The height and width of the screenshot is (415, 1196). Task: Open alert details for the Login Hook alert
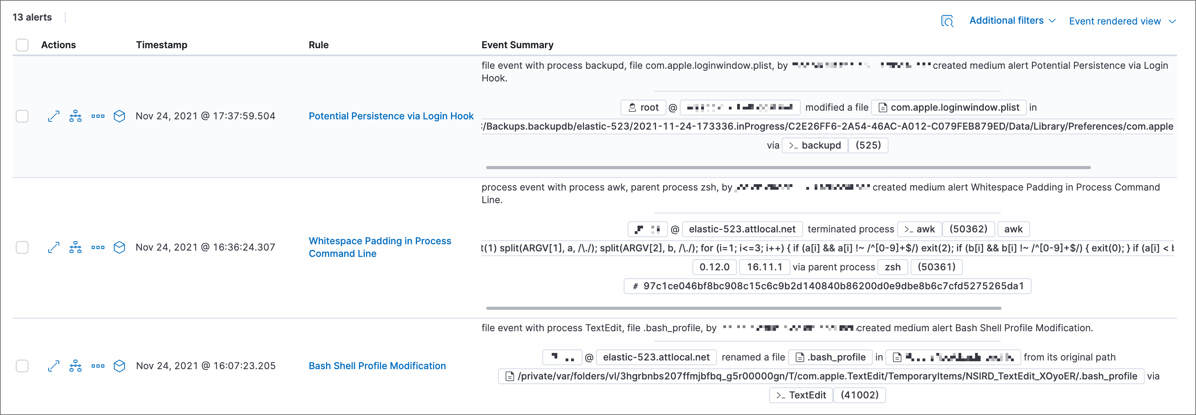(53, 117)
